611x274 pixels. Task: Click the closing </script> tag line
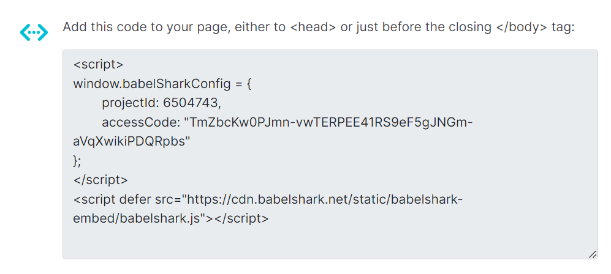click(101, 180)
